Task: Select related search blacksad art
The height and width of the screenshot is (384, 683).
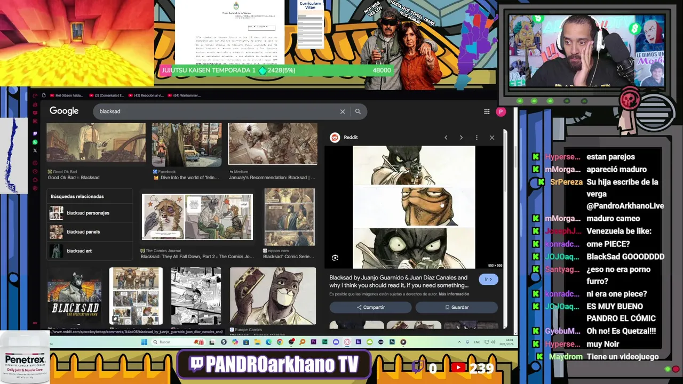Action: point(90,251)
